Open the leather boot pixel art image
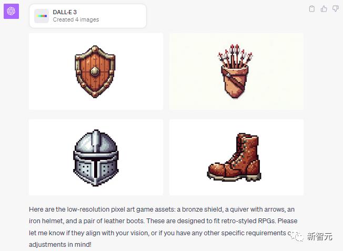The image size is (343, 251). tap(236, 158)
